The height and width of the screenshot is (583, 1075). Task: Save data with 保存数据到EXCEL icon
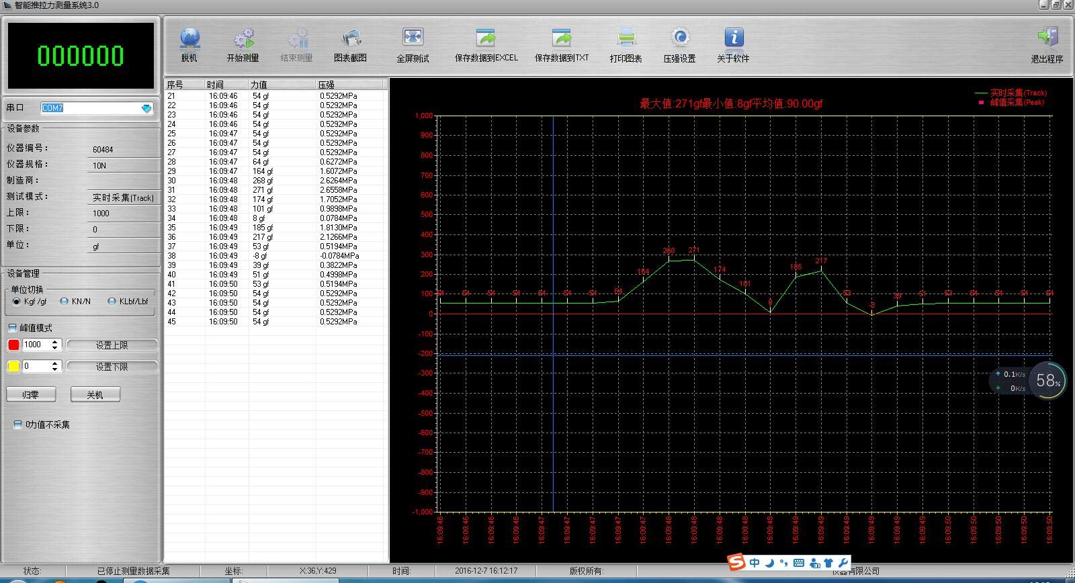(486, 45)
